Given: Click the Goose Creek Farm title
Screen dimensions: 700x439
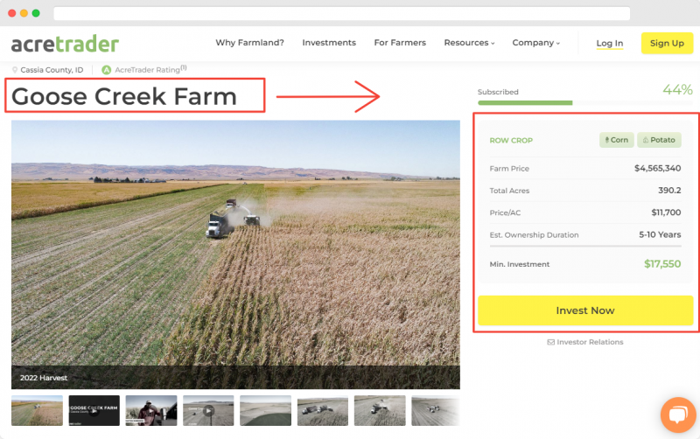Looking at the screenshot, I should [x=124, y=96].
